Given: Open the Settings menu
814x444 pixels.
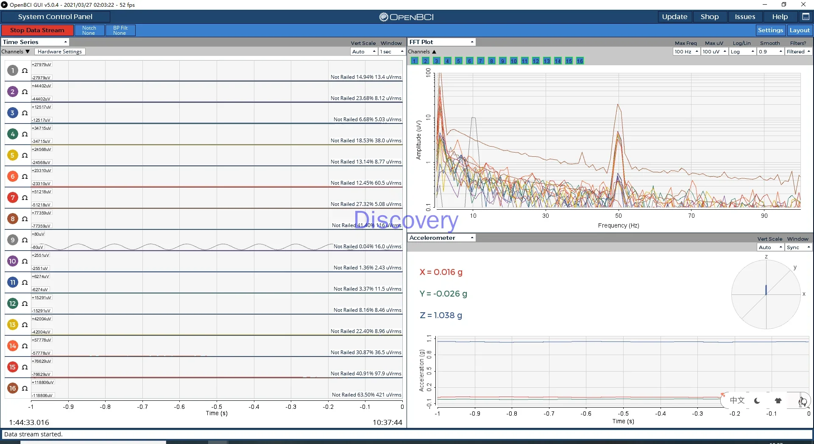Looking at the screenshot, I should [770, 30].
